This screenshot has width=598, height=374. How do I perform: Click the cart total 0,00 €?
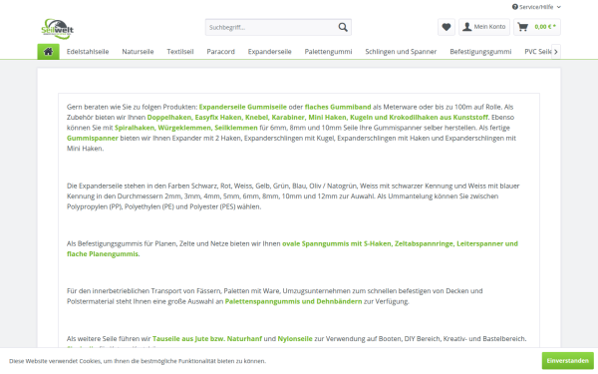pyautogui.click(x=545, y=27)
